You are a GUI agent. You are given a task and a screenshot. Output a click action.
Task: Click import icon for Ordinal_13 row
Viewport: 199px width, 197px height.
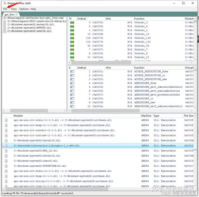72,34
